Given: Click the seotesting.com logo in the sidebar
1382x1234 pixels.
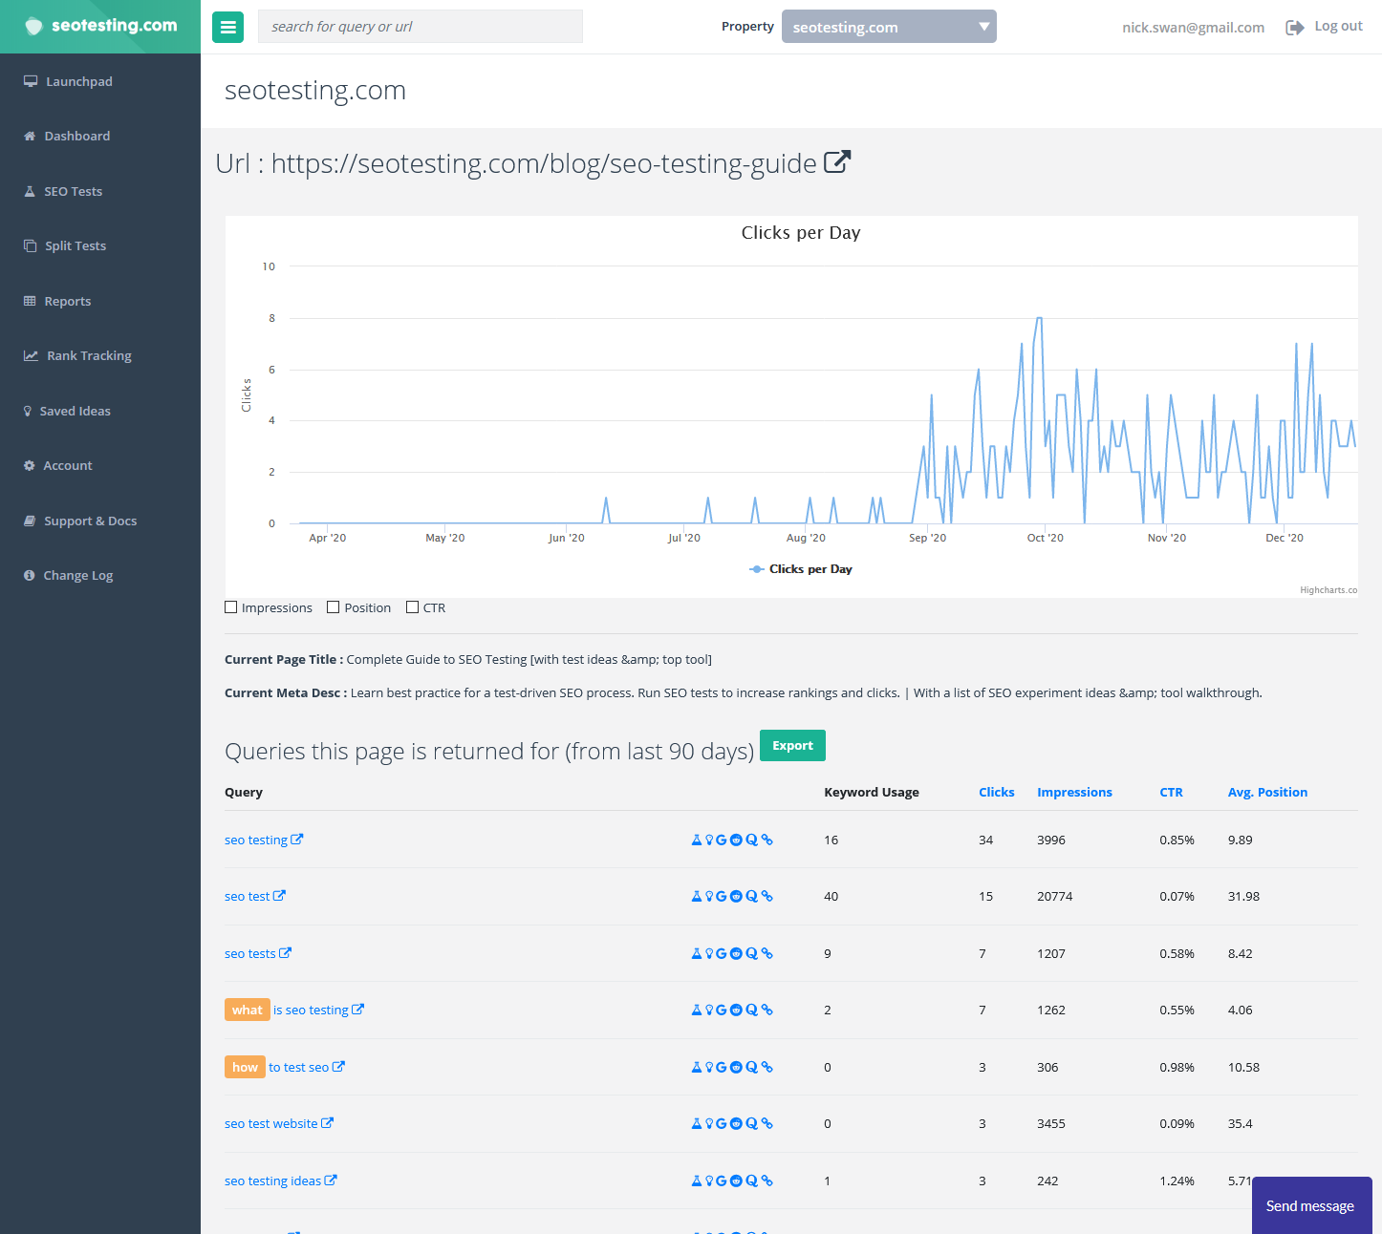Looking at the screenshot, I should click(x=100, y=26).
